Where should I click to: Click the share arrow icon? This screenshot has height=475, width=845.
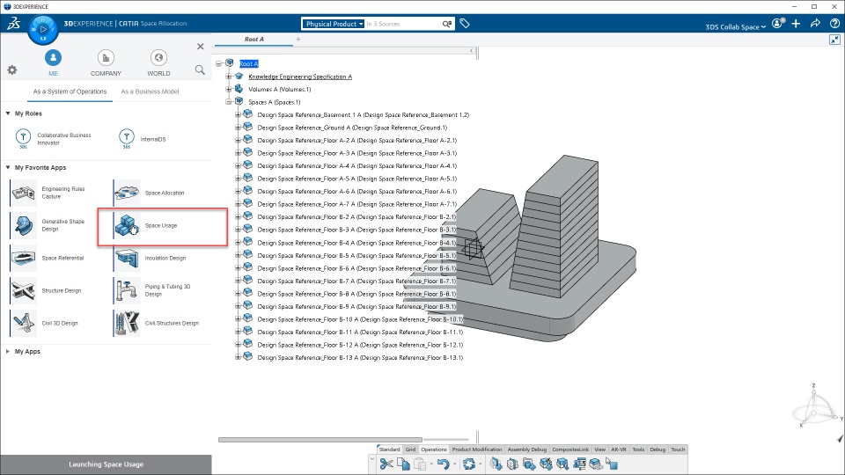pyautogui.click(x=815, y=23)
